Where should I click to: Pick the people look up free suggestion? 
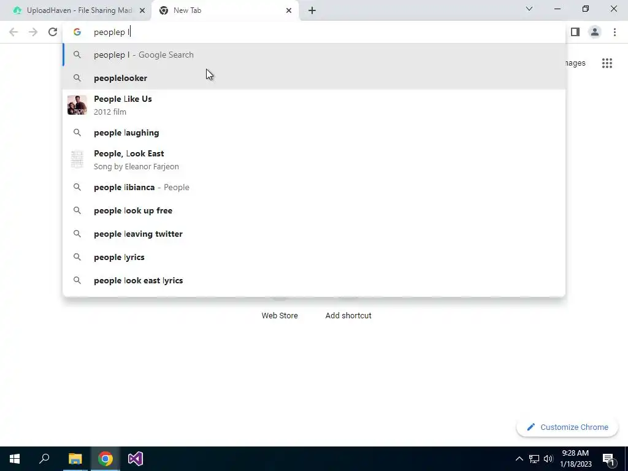point(314,211)
